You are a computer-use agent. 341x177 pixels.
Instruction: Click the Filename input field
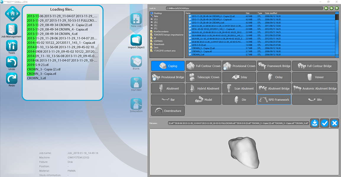(238, 123)
